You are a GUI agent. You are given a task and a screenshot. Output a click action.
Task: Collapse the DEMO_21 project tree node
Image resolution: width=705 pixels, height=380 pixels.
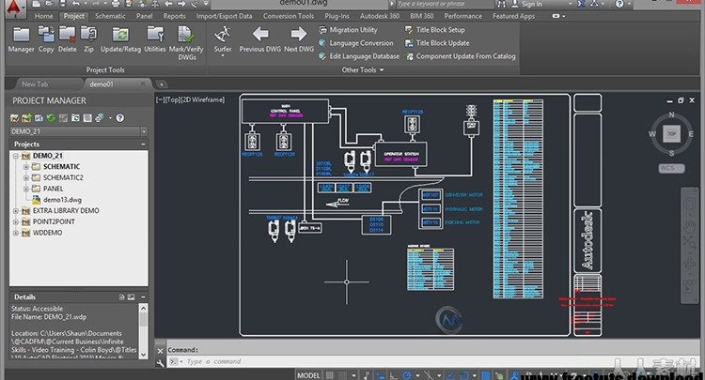[x=16, y=156]
